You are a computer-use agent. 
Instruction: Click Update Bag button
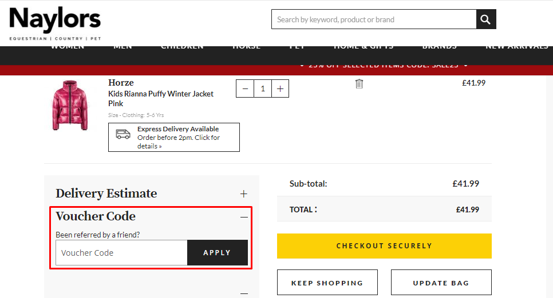(x=441, y=283)
